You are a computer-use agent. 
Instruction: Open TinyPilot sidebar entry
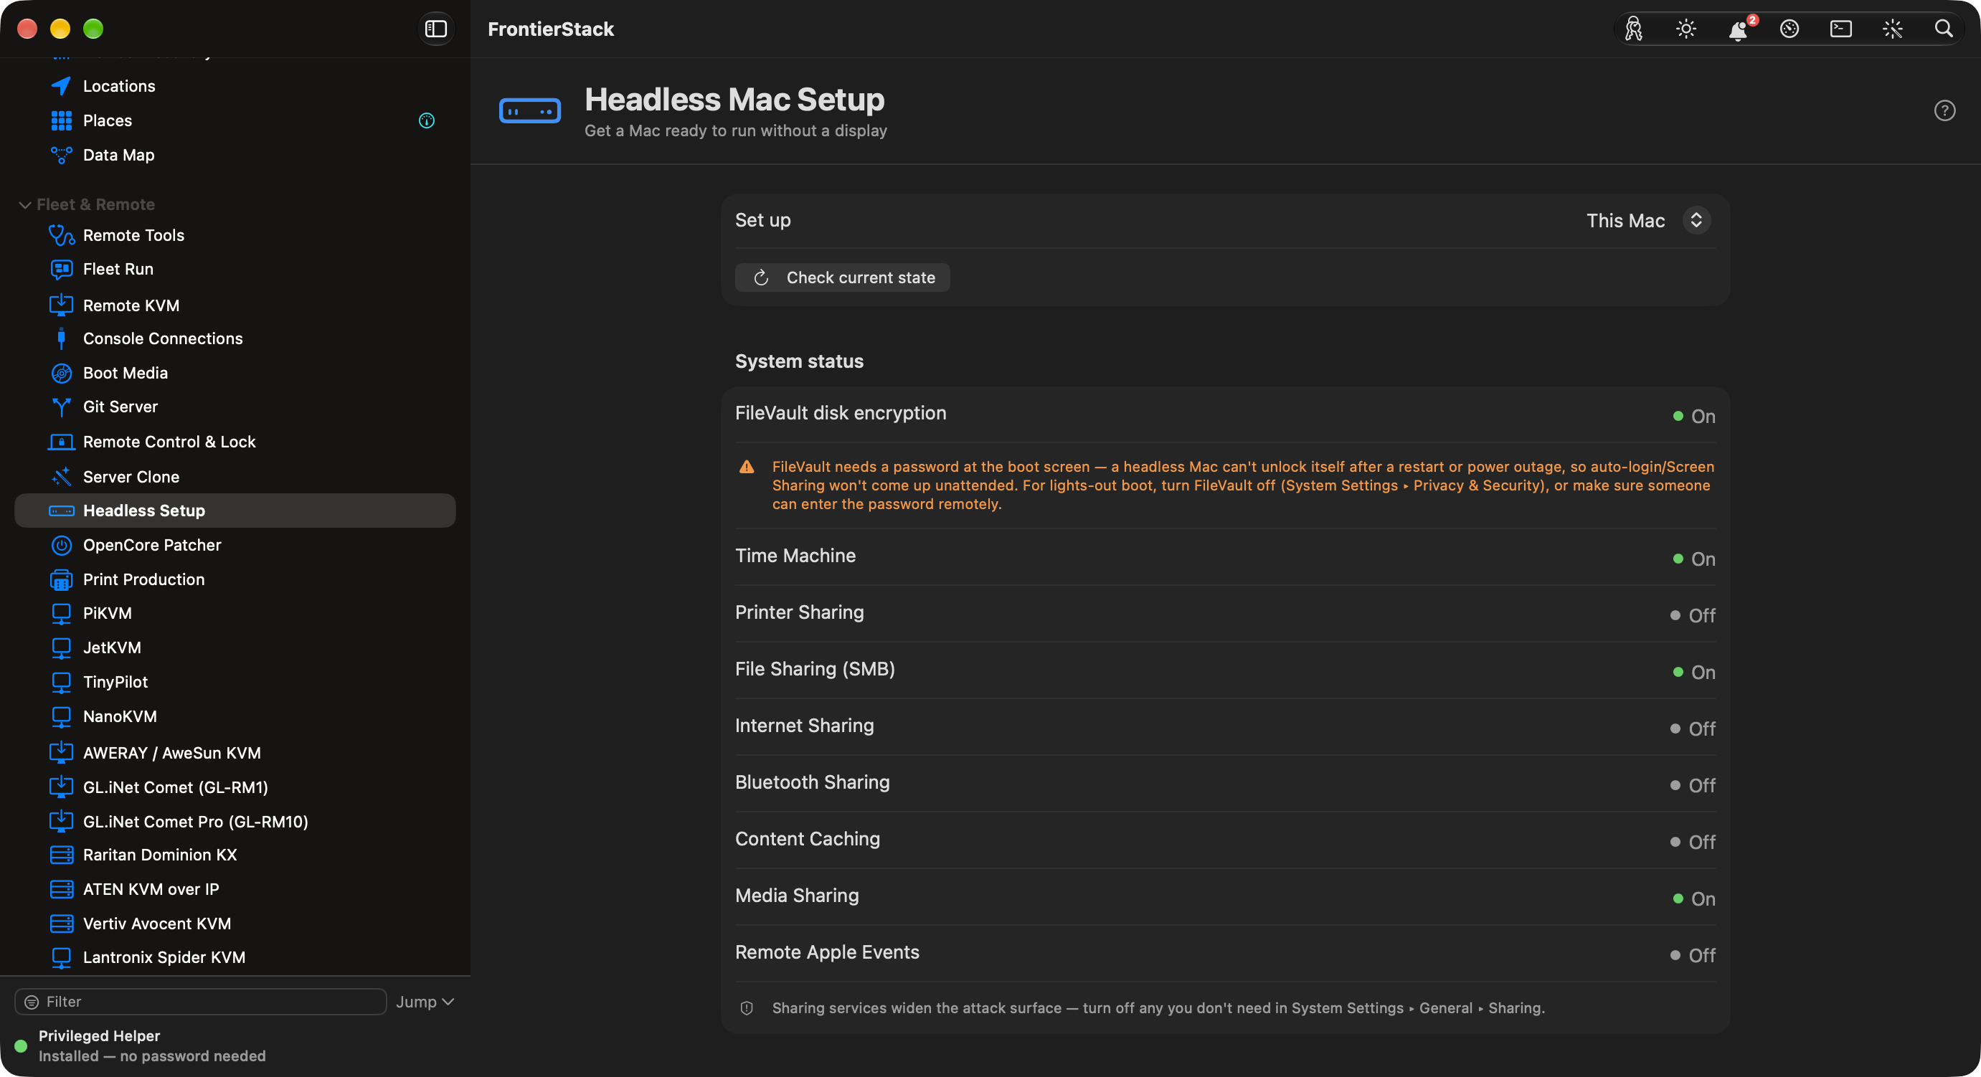coord(235,682)
